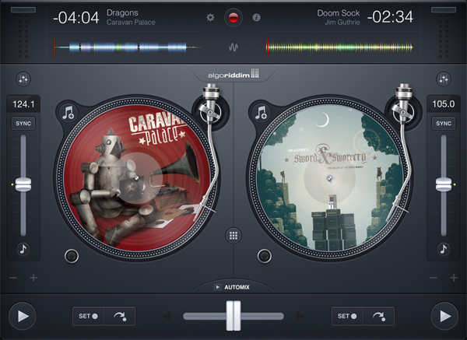Image resolution: width=467 pixels, height=340 pixels.
Task: Toggle SYNC on the left deck
Action: 23,124
